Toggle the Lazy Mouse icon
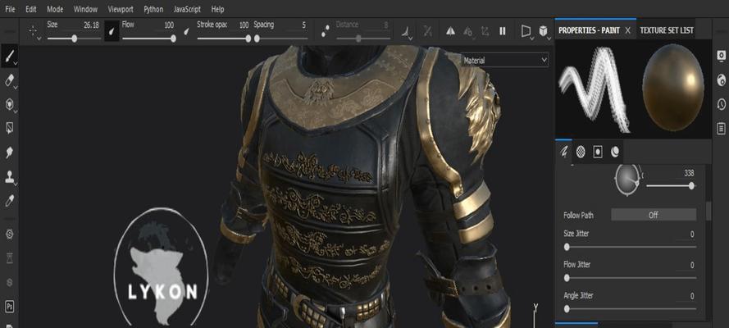Viewport: 729px width, 328px height. 326,30
